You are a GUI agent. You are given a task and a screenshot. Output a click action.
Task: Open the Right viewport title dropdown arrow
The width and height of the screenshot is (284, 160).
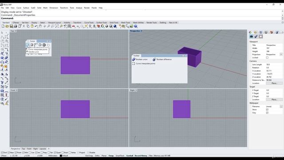pyautogui.click(x=136, y=90)
